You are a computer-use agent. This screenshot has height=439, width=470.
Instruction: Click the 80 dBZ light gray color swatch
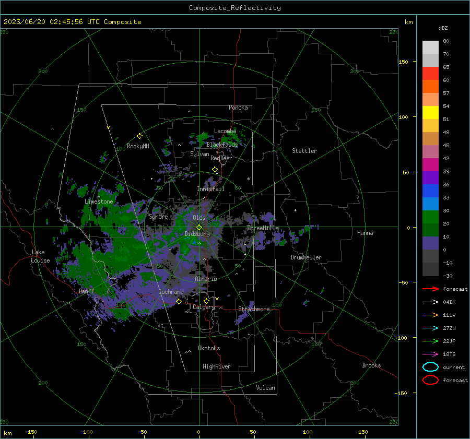430,48
